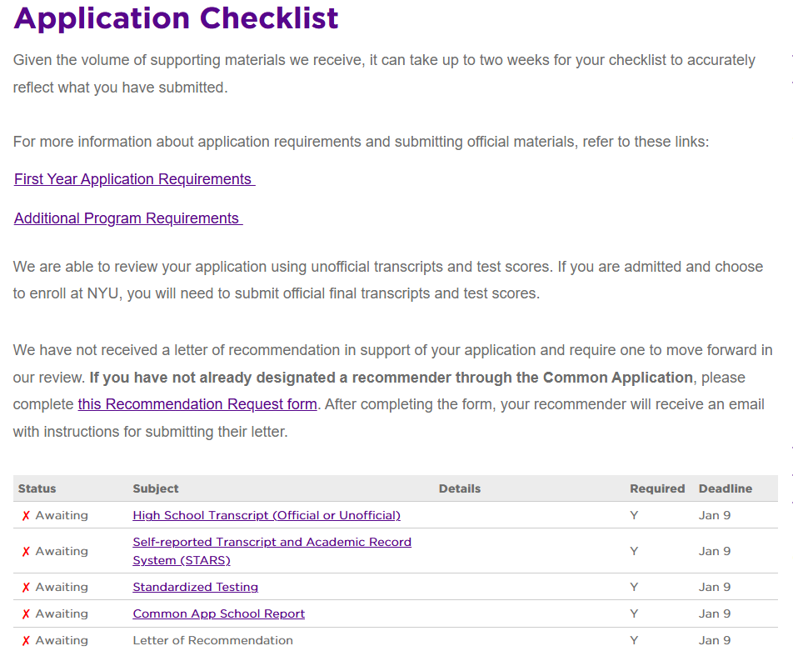Viewport: 793px width, 651px height.
Task: Open First Year Application Requirements link
Action: [x=133, y=179]
